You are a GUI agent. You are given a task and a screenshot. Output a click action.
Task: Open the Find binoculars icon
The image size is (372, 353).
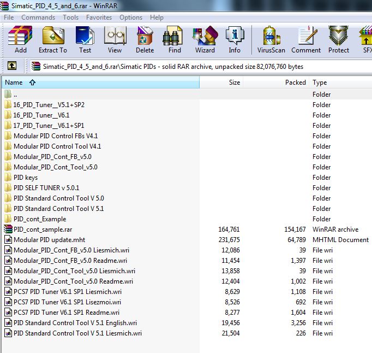pyautogui.click(x=175, y=39)
